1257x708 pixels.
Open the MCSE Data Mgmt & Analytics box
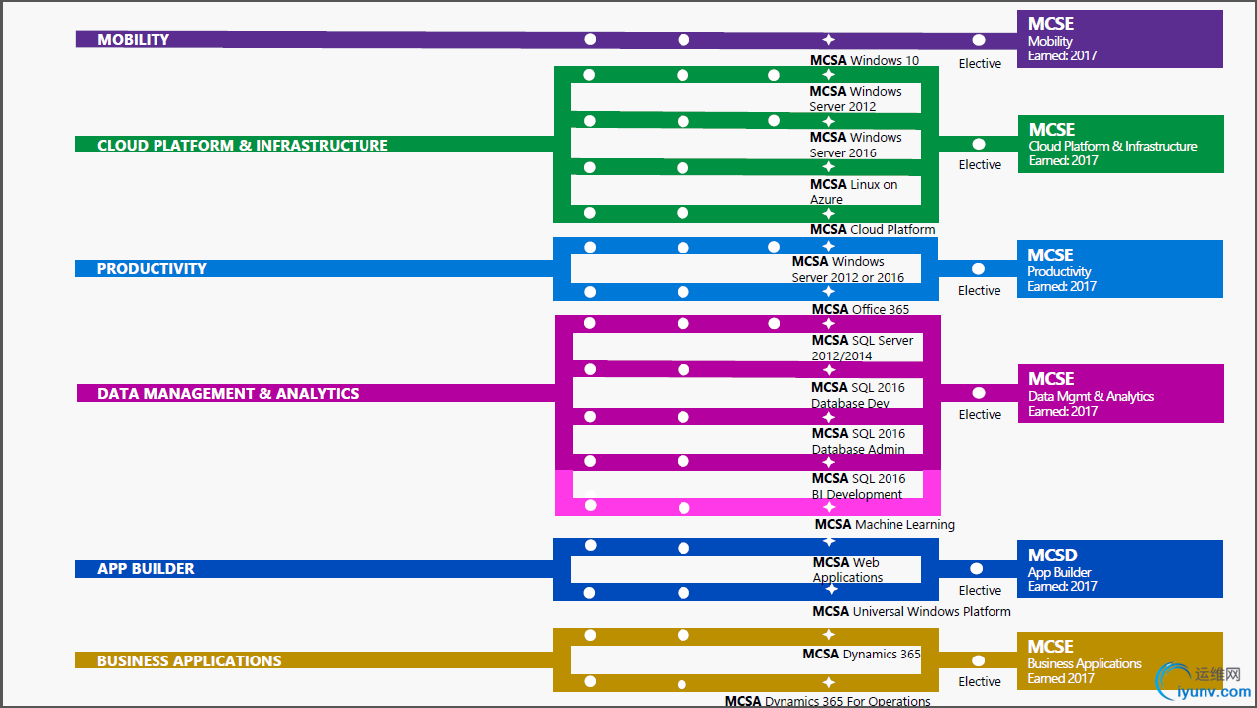point(1120,394)
